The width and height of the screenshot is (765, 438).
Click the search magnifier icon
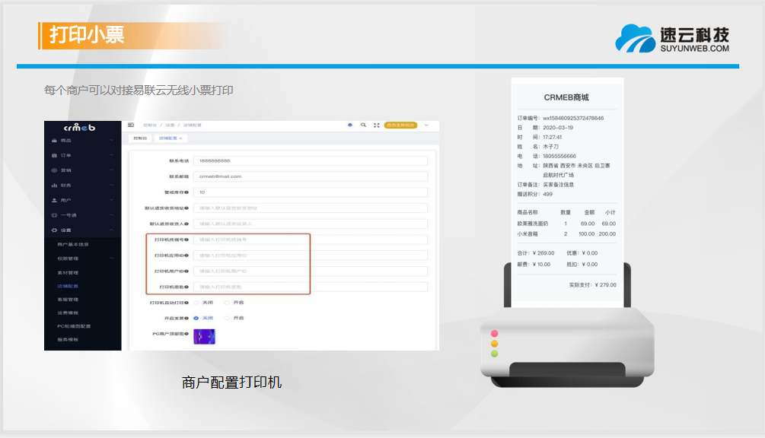(x=363, y=125)
